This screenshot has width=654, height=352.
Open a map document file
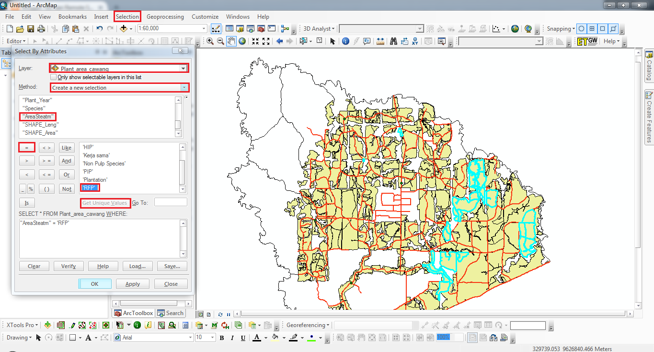click(20, 29)
